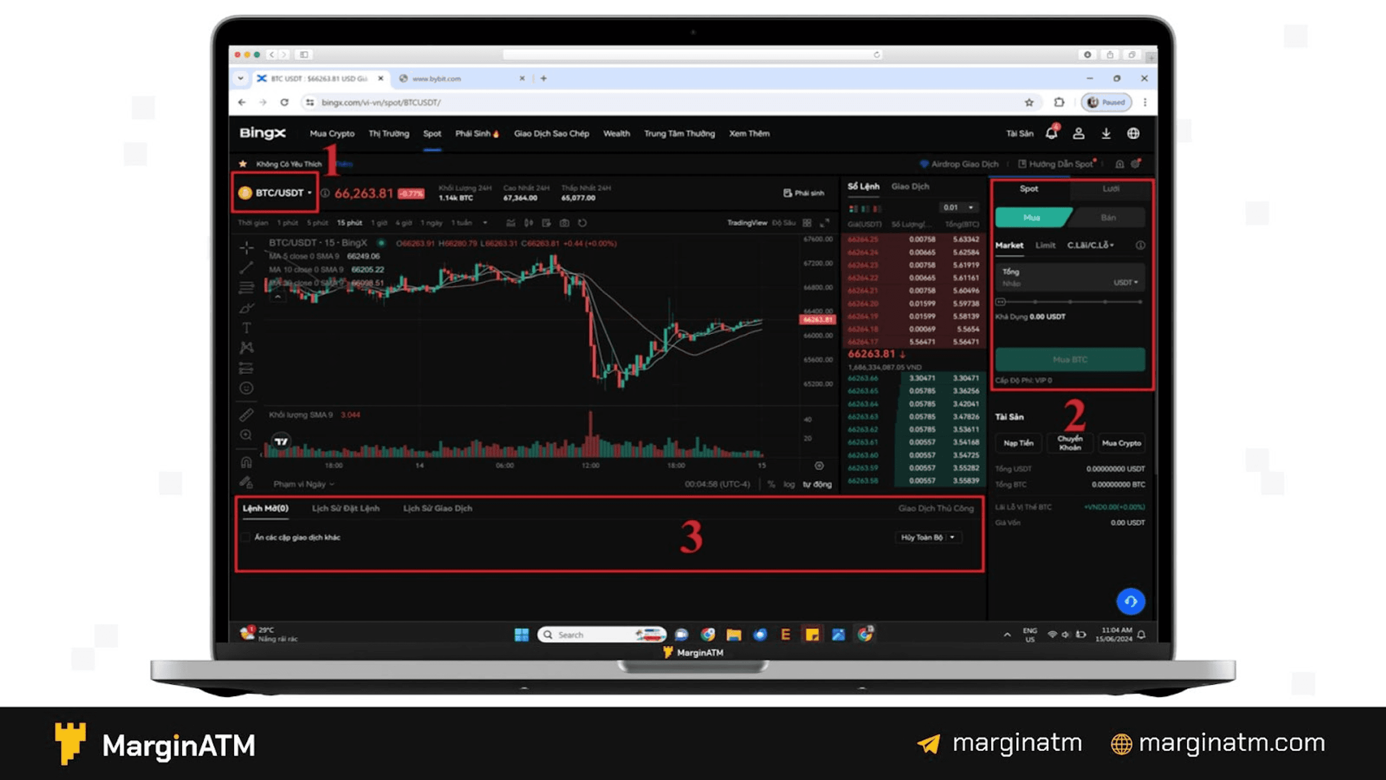Take a chart snapshot with camera icon
The width and height of the screenshot is (1386, 780).
pyautogui.click(x=564, y=223)
